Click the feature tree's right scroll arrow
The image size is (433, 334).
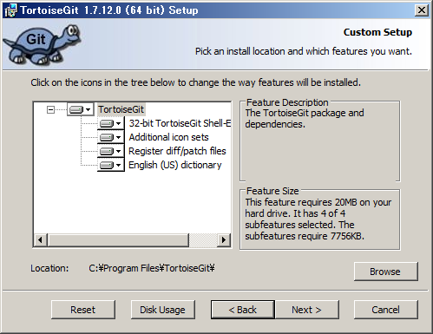(224, 239)
